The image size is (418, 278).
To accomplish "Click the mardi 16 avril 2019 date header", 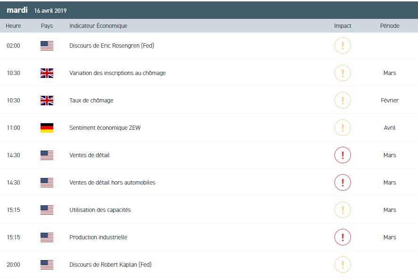I will coord(37,10).
